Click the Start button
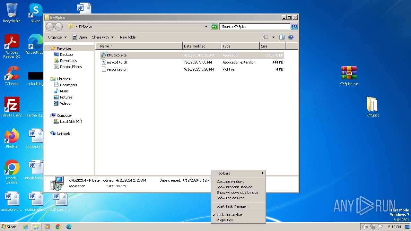This screenshot has height=231, width=411. click(x=9, y=227)
